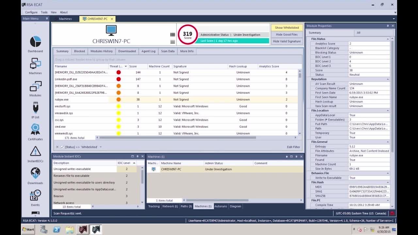Close the CHRISWIN7-PC tab
This screenshot has width=418, height=235.
(112, 19)
